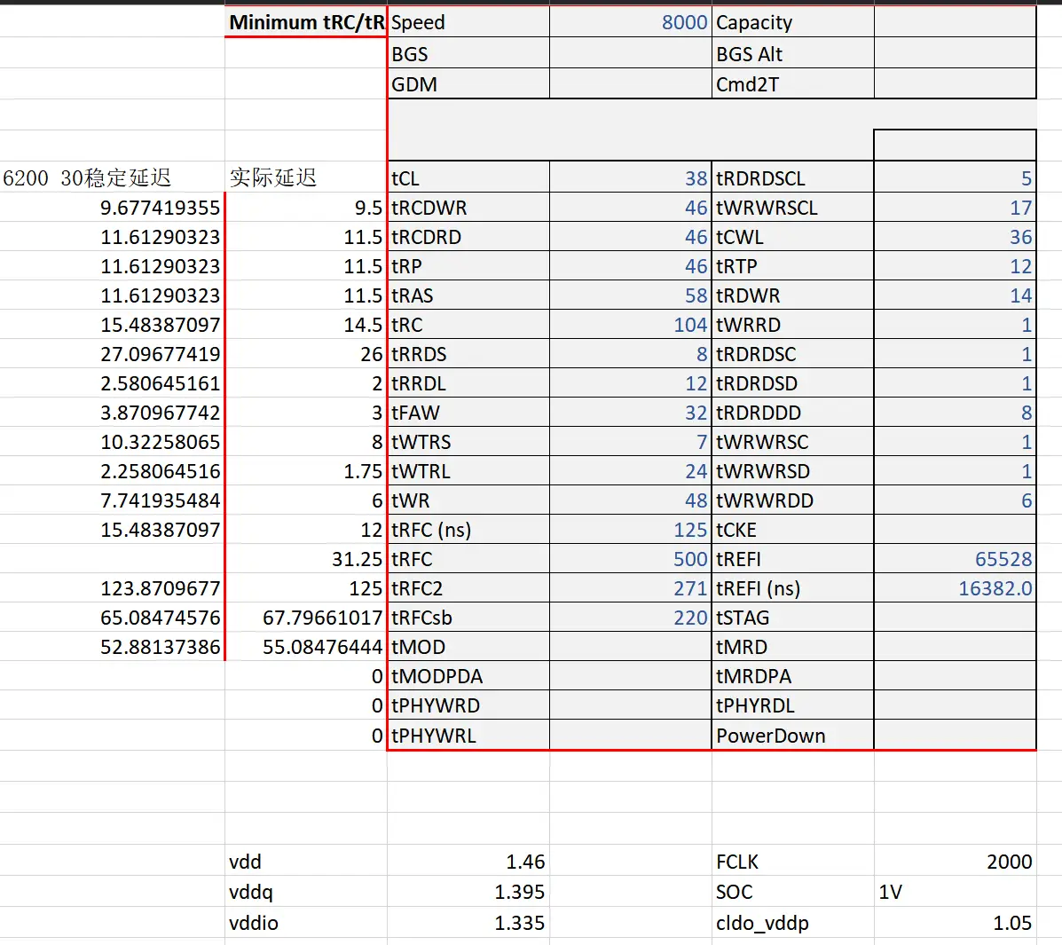Select the Cmd2T cell
This screenshot has width=1062, height=945.
[792, 84]
